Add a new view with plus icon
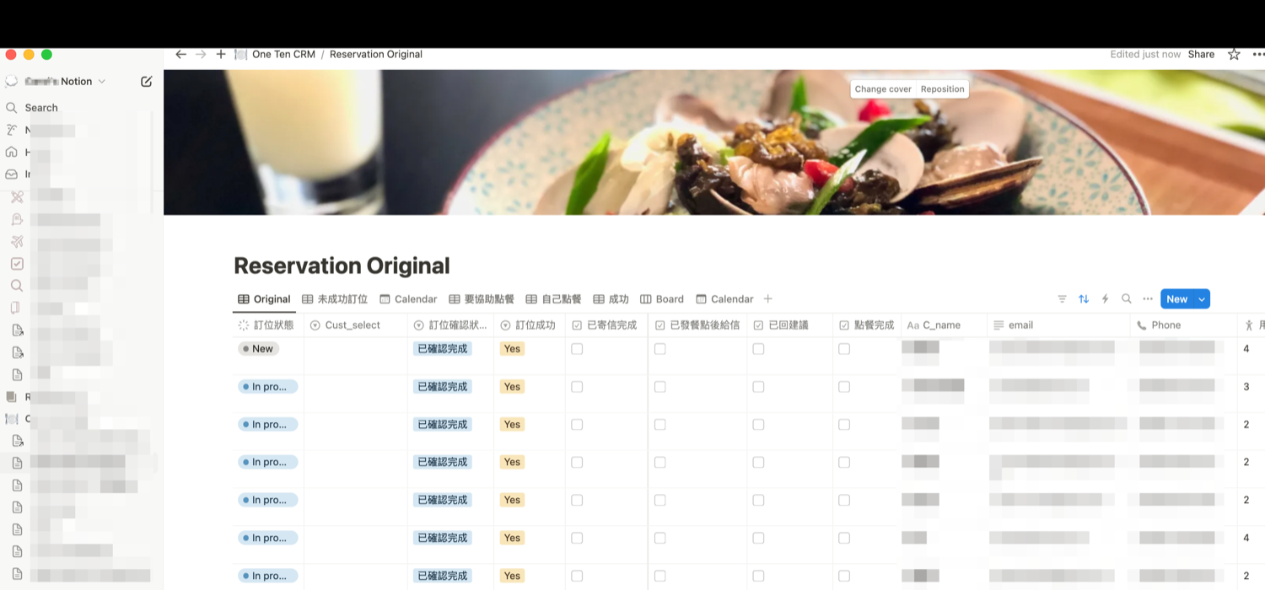 click(x=767, y=299)
